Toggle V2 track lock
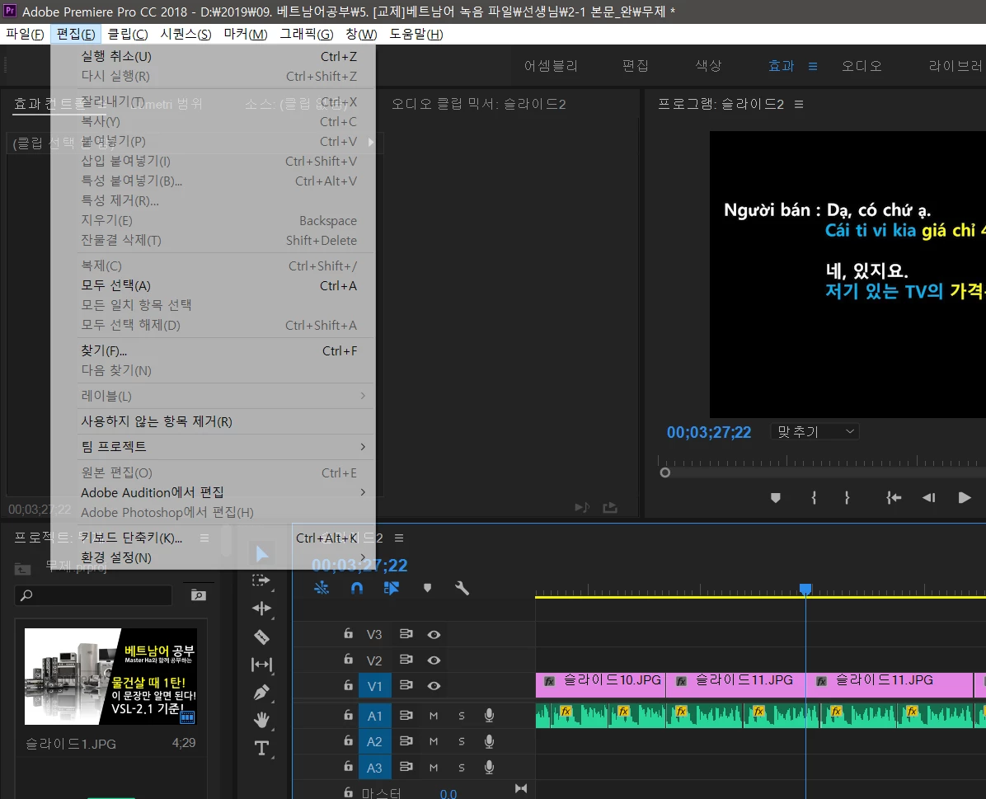Screen dimensions: 986x799 [349, 659]
